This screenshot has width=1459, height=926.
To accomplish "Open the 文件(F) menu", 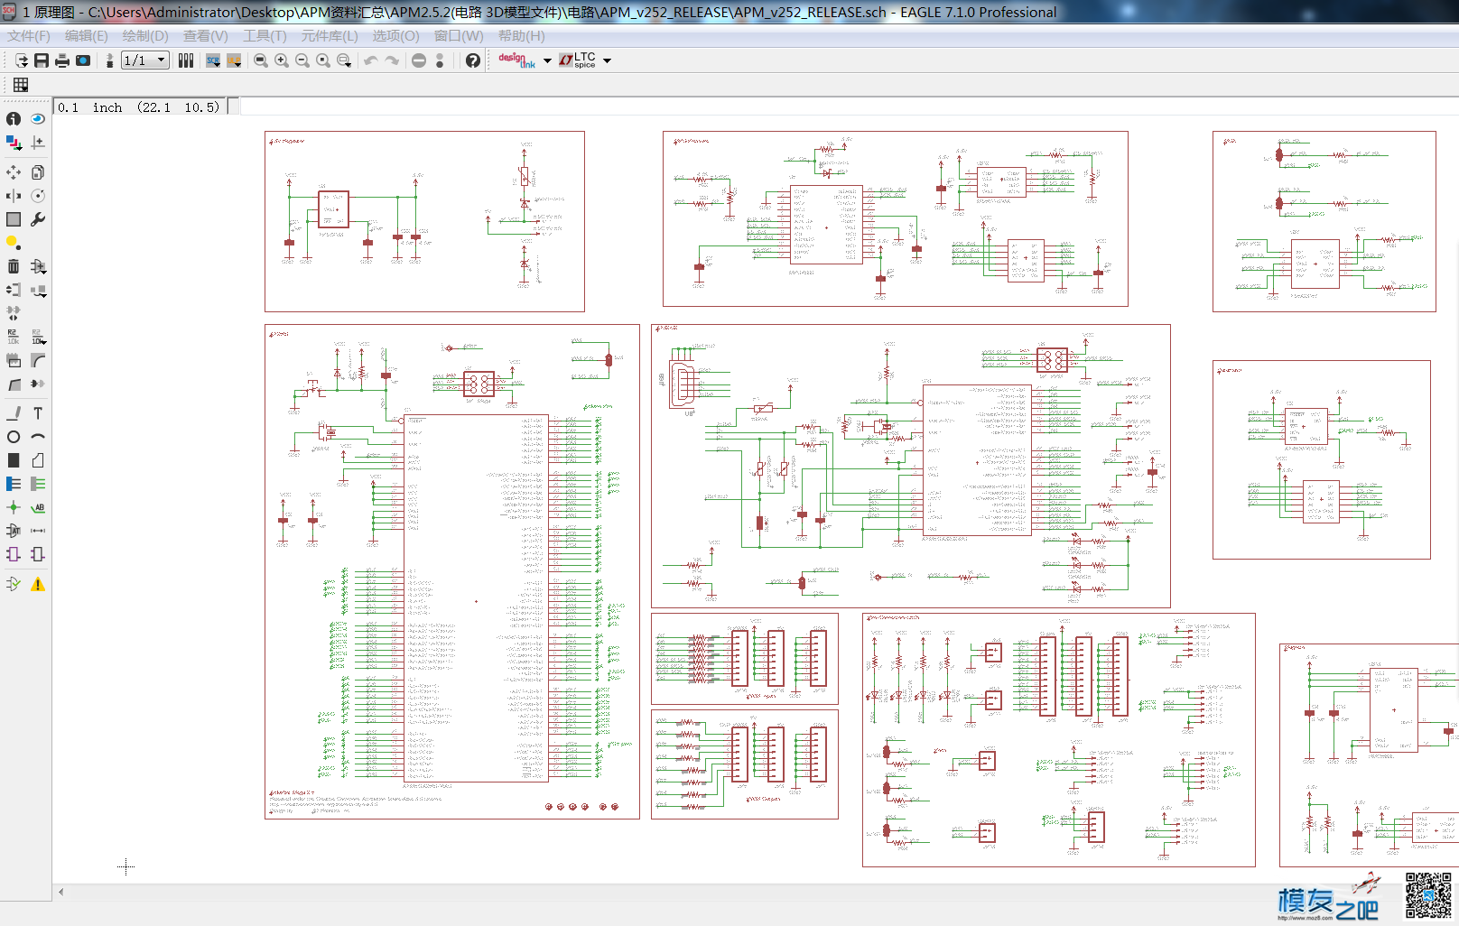I will (x=29, y=36).
